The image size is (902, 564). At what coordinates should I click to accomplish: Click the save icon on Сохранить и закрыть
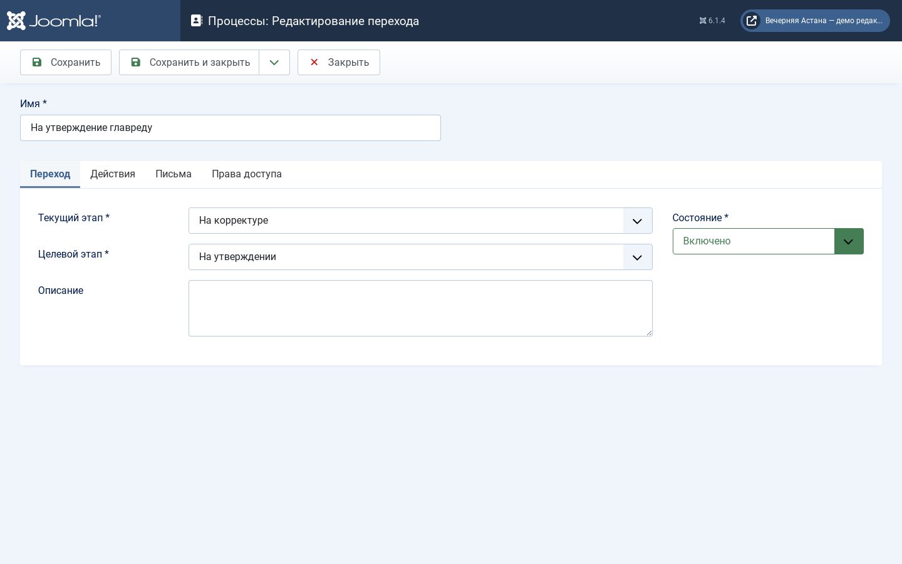[x=135, y=62]
